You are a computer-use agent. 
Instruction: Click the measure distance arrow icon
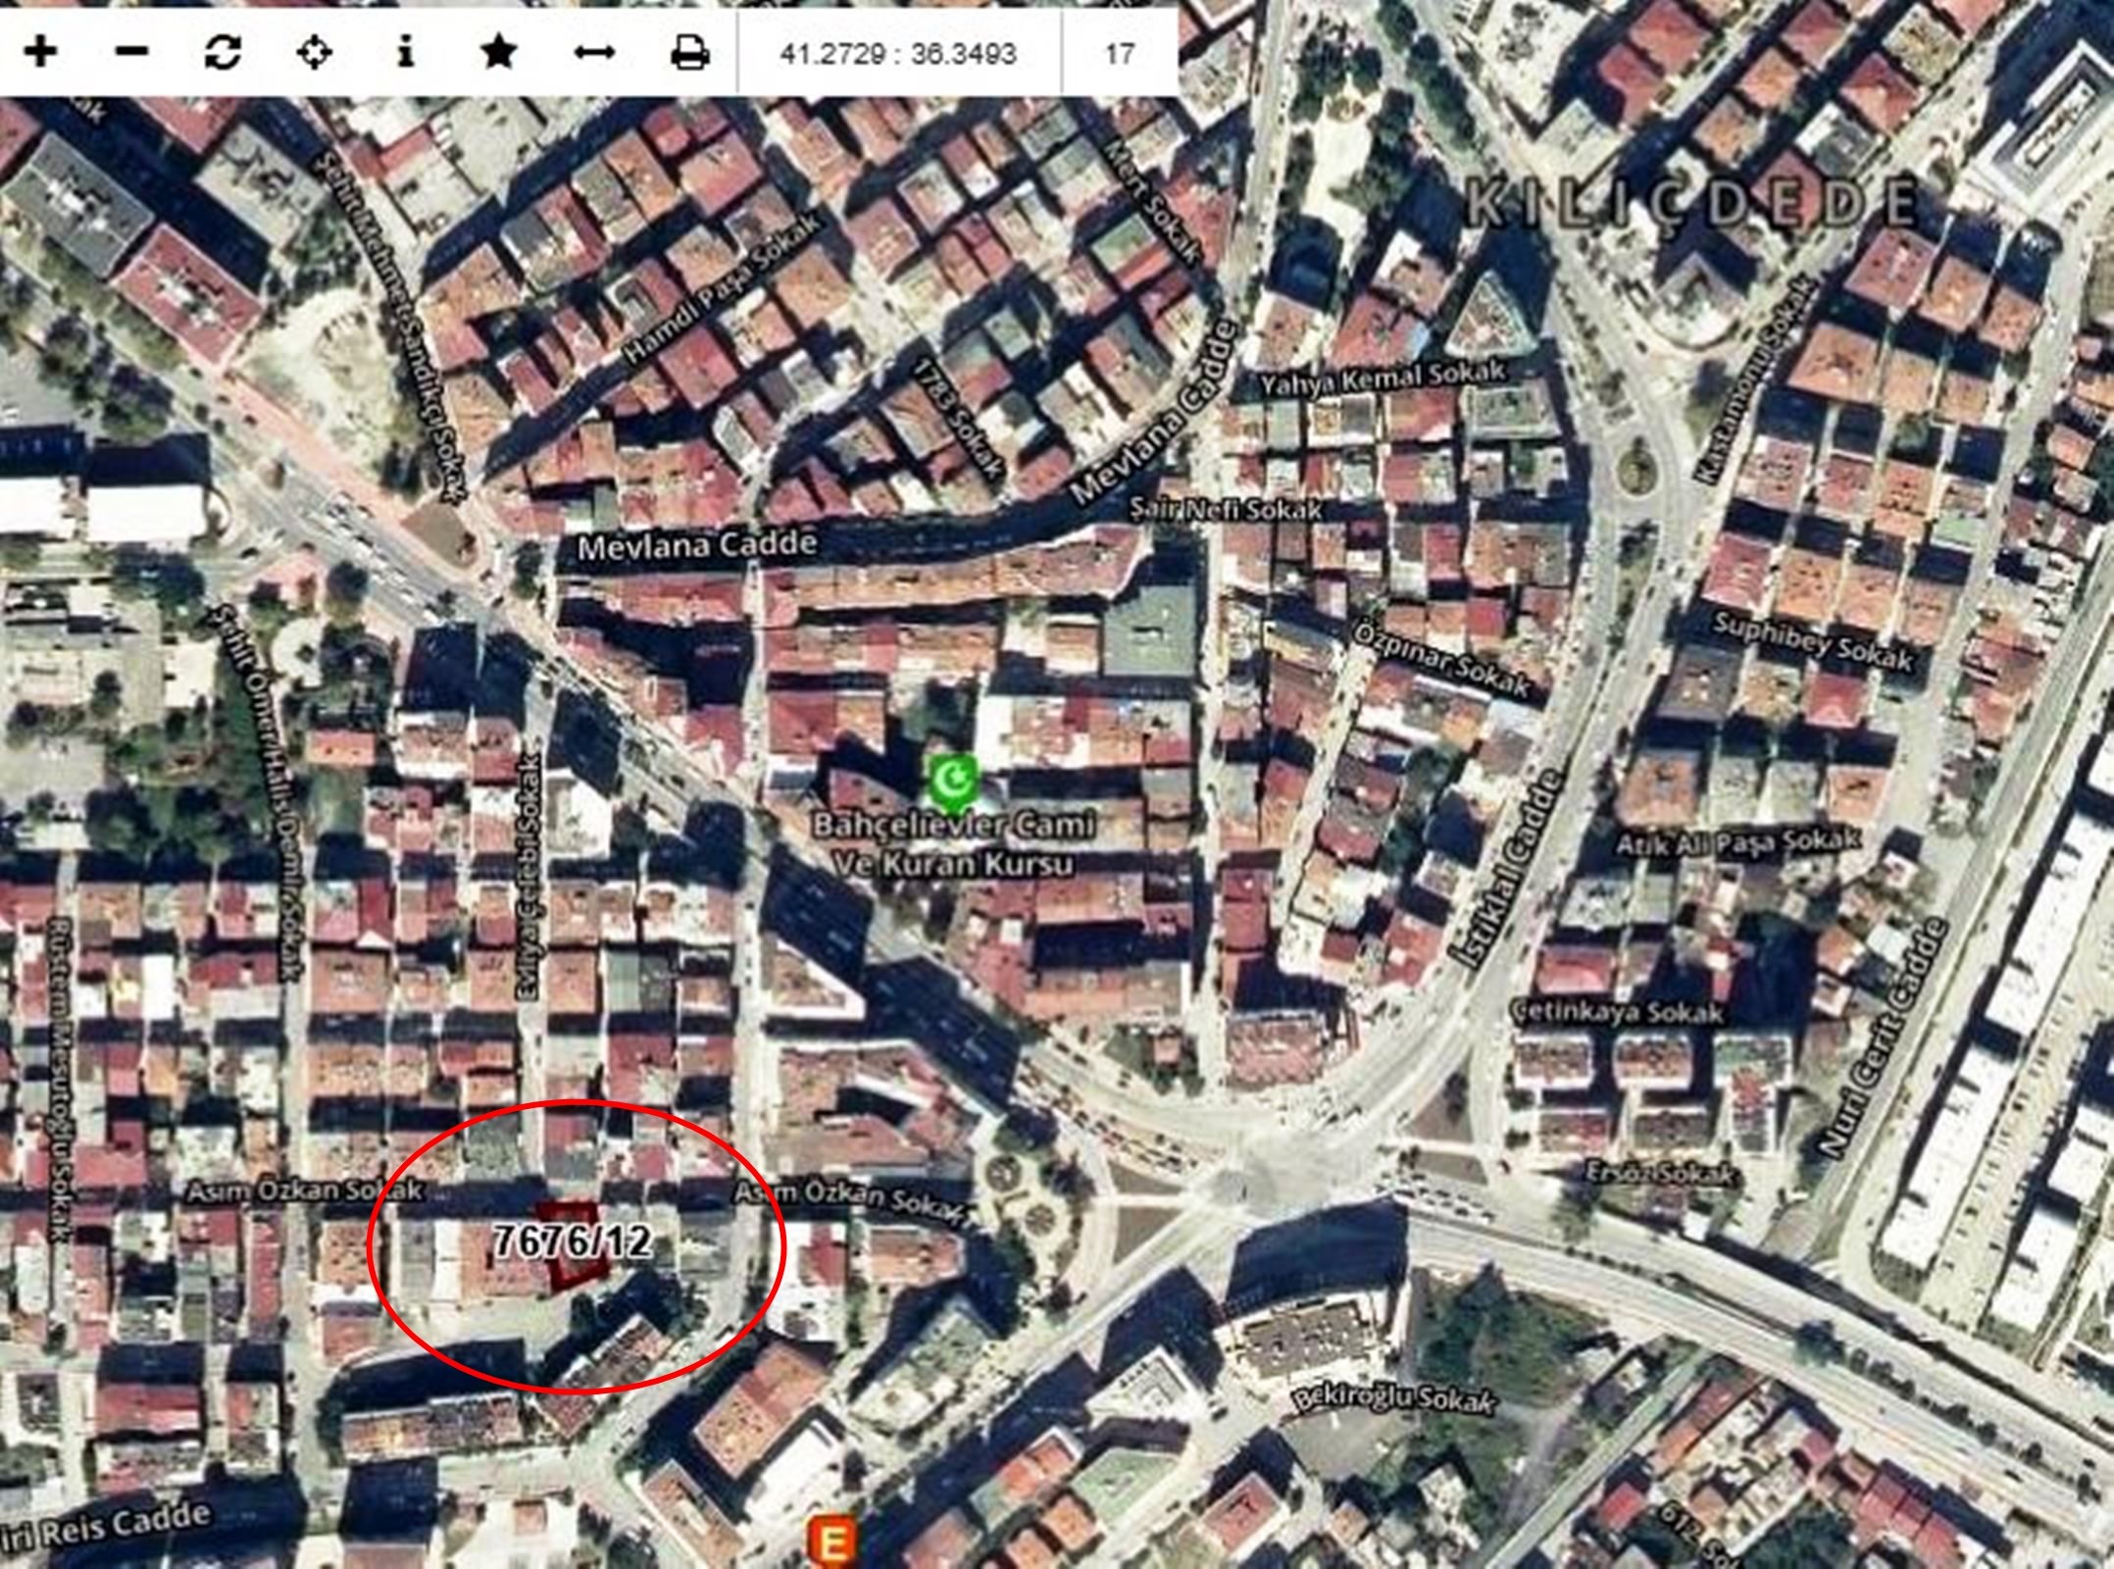(x=593, y=52)
